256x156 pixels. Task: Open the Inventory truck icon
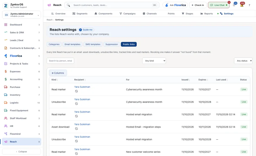coord(6,95)
